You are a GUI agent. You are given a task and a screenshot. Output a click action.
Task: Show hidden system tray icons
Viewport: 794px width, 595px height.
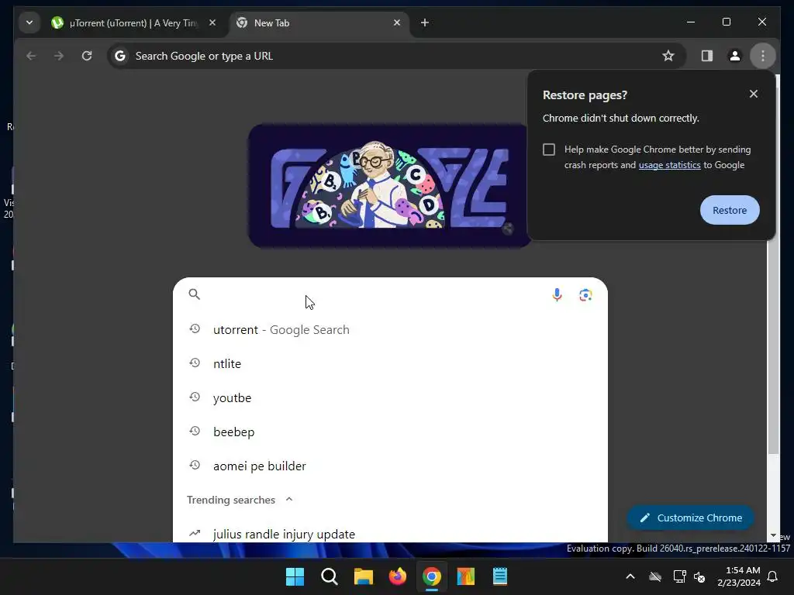pos(630,576)
